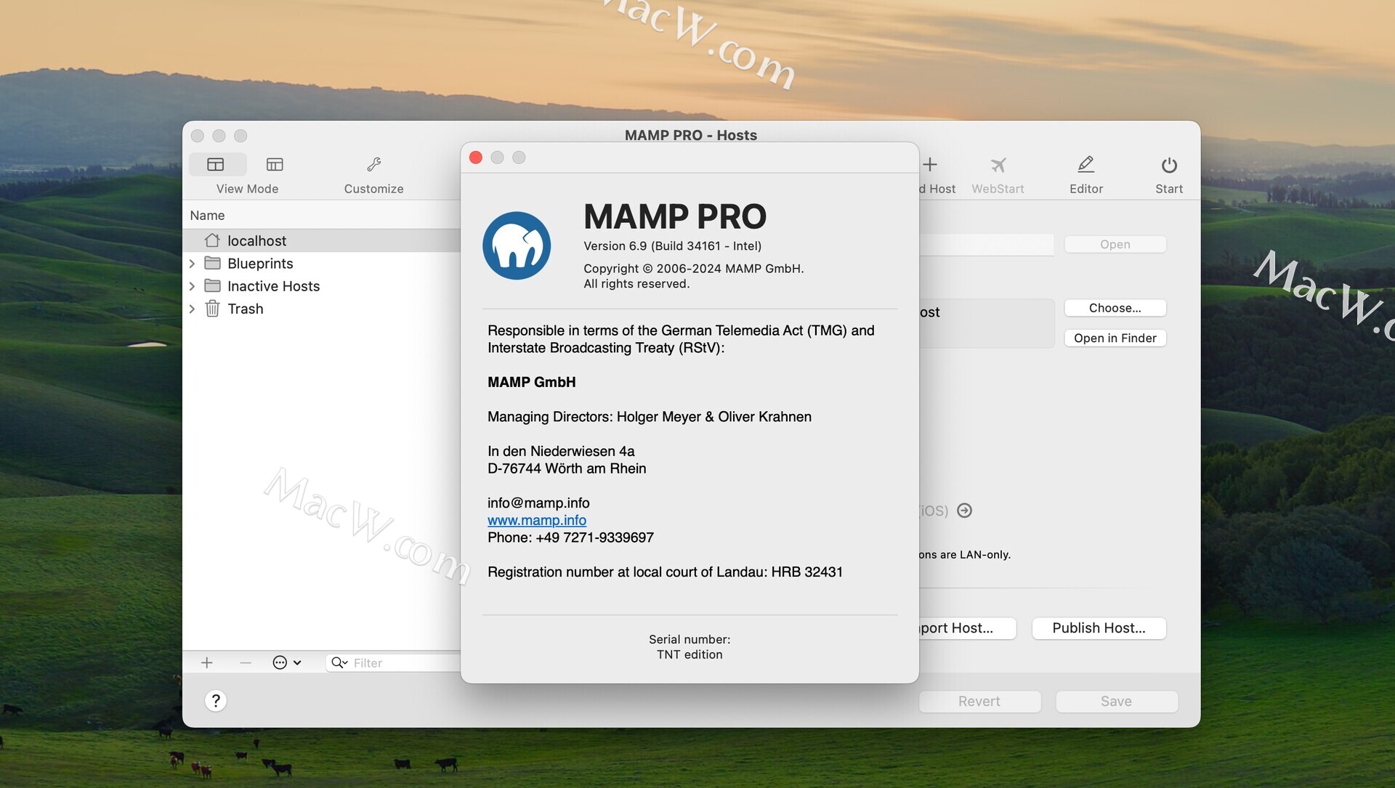
Task: Click the Open button
Action: (1115, 244)
